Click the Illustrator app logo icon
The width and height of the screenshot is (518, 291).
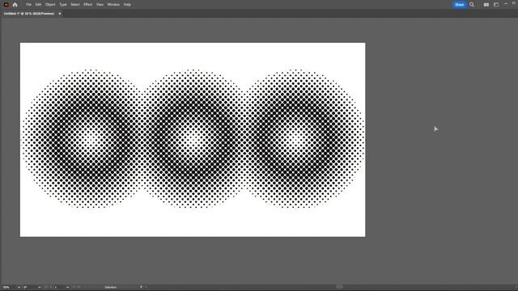pyautogui.click(x=6, y=5)
